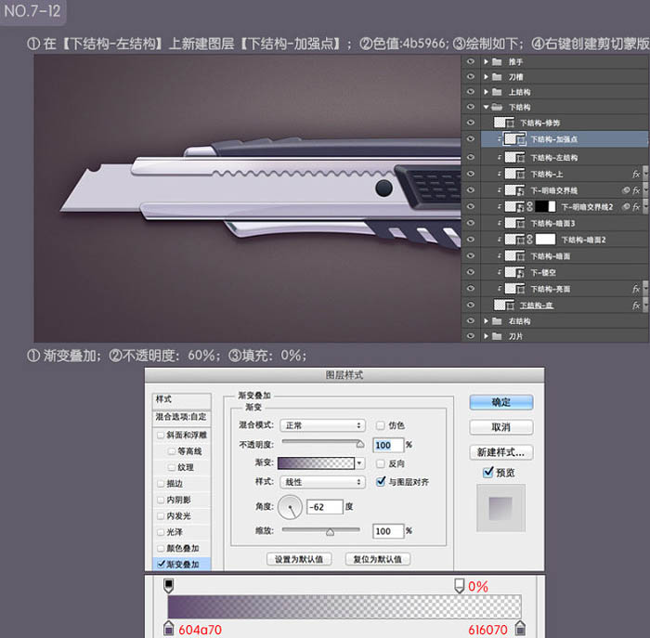Select the 下结构-暗面3 layer
This screenshot has height=638, width=650.
565,224
